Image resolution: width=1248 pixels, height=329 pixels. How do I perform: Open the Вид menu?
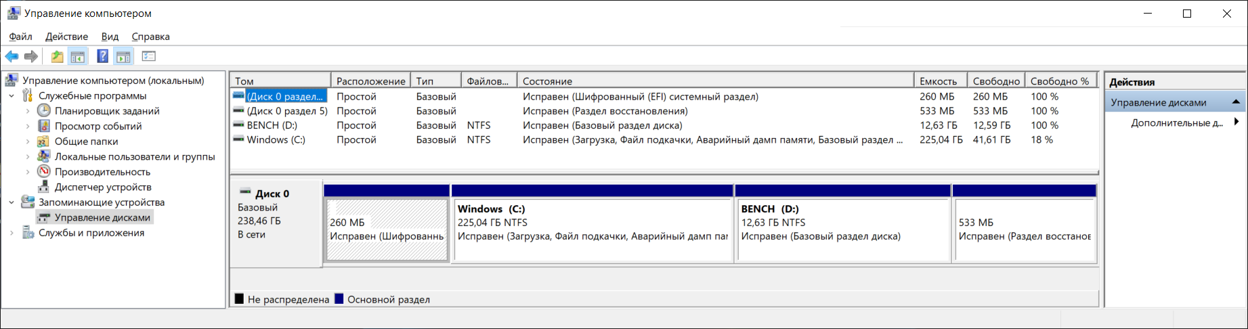(x=110, y=37)
